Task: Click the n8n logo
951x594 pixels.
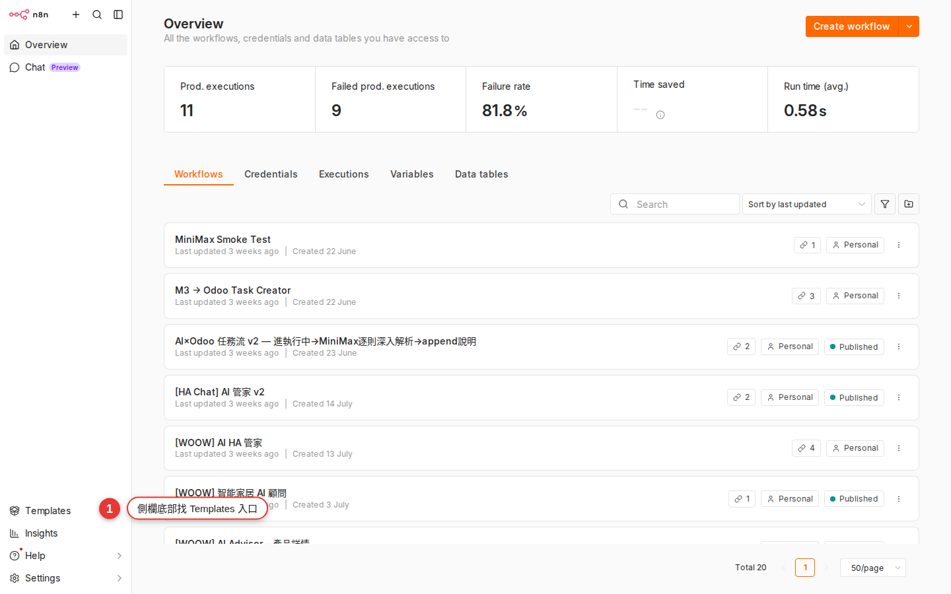Action: coord(28,15)
